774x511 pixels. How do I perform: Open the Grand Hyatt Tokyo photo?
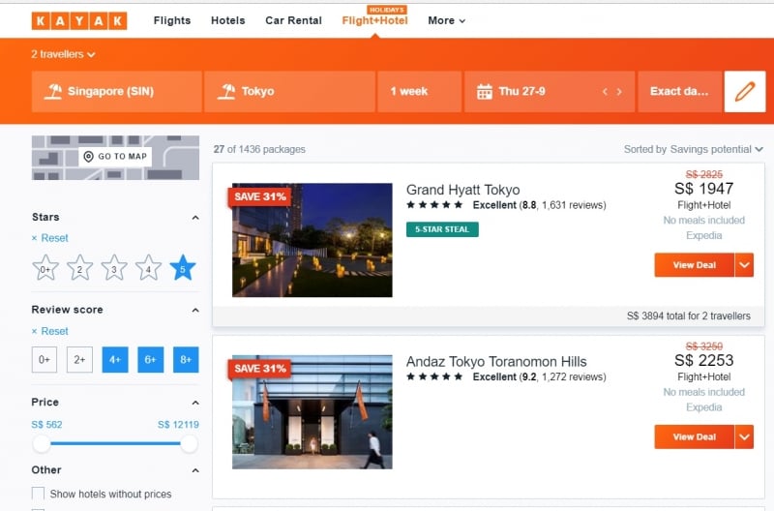click(312, 240)
